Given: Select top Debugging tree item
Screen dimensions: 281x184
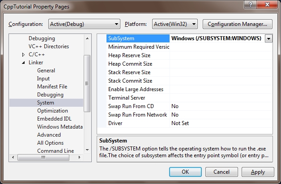Looking at the screenshot, I should click(42, 38).
